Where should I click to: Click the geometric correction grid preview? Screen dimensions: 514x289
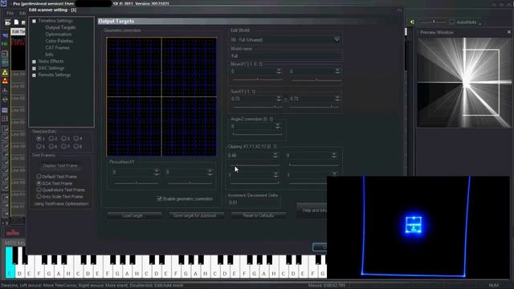(x=161, y=96)
